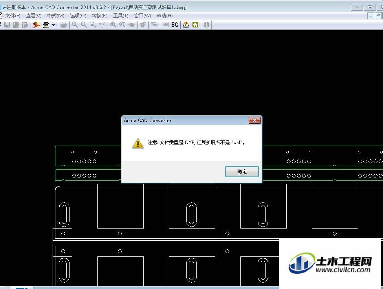
Task: Click the Zoom In magnifier icon
Action: click(84, 25)
